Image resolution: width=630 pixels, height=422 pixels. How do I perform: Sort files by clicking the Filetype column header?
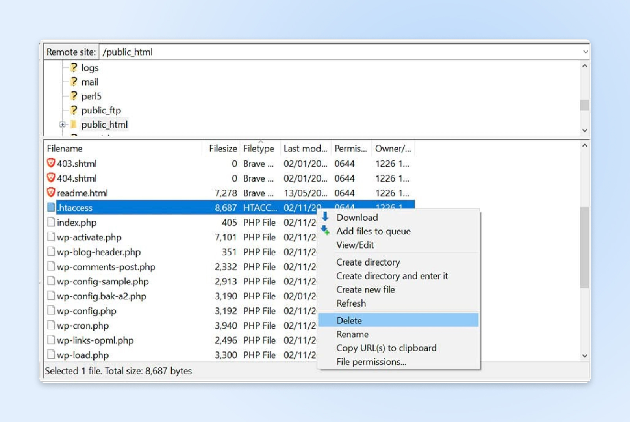(259, 149)
